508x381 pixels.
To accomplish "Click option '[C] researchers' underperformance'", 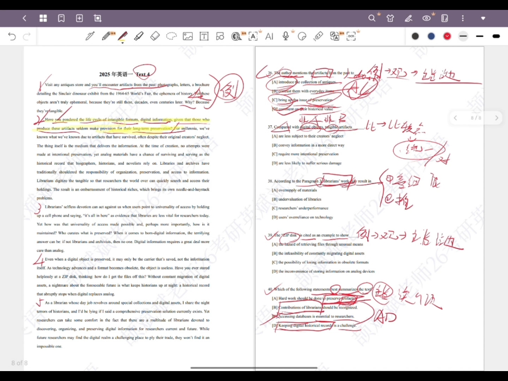I will tap(300, 208).
